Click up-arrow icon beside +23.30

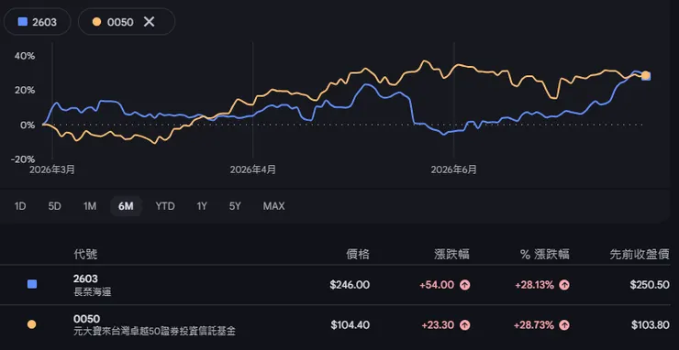pyautogui.click(x=465, y=325)
